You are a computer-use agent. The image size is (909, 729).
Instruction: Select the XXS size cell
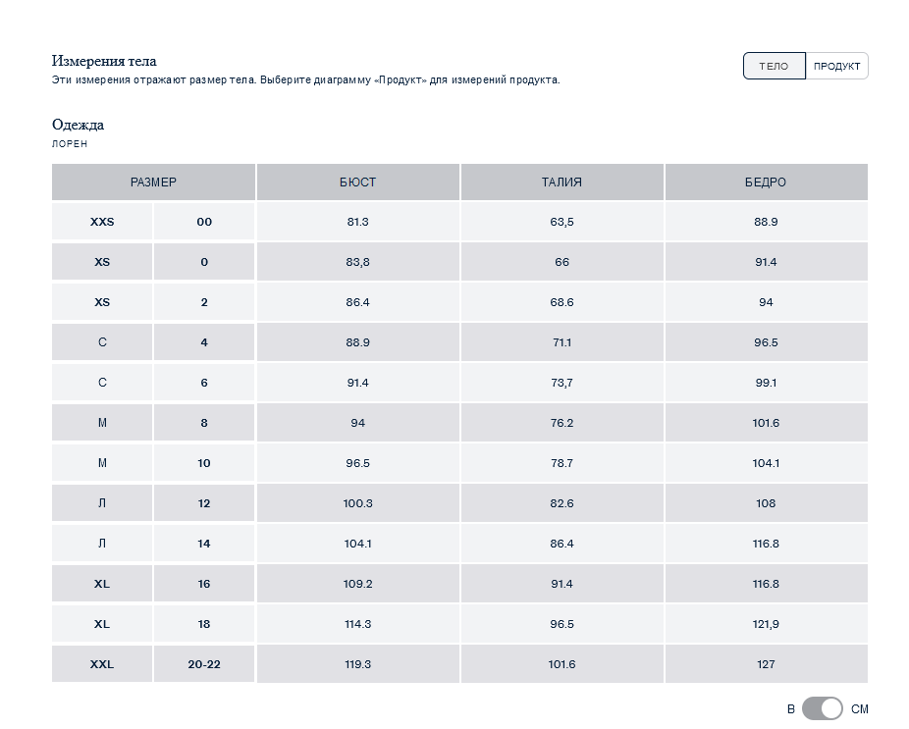tap(102, 222)
